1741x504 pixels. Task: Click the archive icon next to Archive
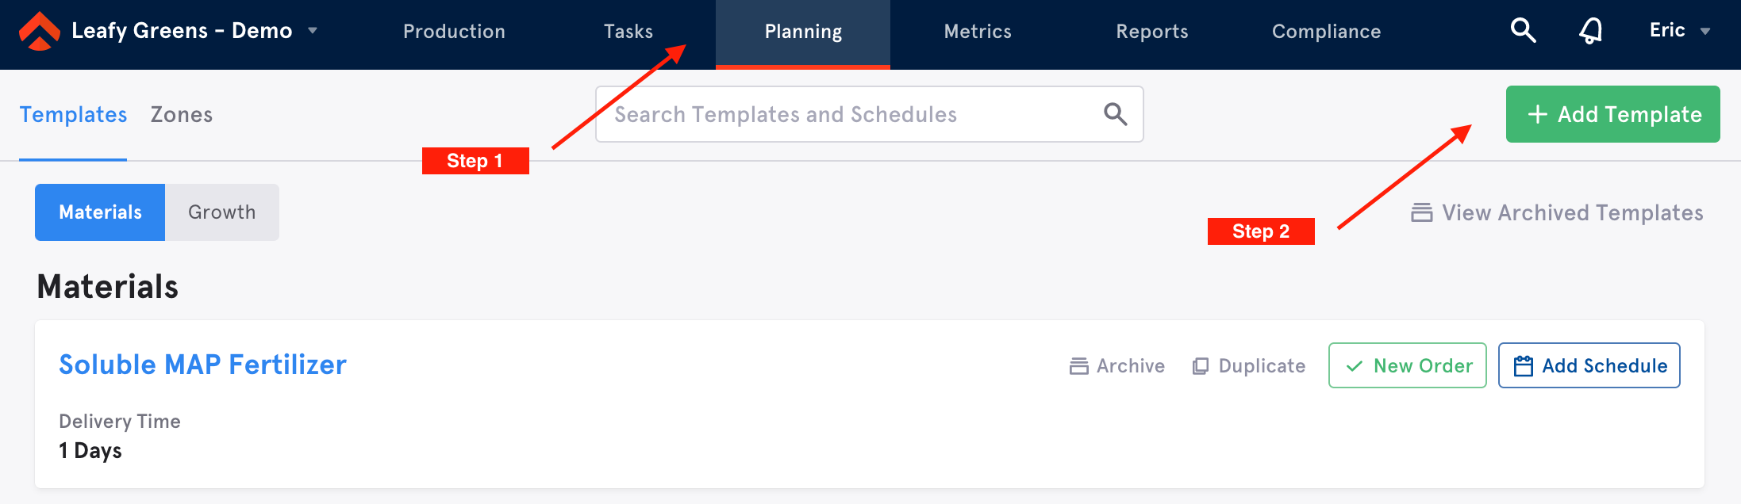click(1079, 366)
